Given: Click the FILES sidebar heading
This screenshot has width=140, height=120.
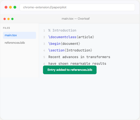Looking at the screenshot, I should pyautogui.click(x=6, y=28).
